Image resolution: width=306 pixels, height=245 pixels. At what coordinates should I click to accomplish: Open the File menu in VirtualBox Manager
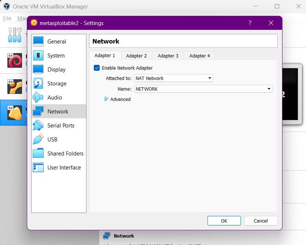point(7,18)
